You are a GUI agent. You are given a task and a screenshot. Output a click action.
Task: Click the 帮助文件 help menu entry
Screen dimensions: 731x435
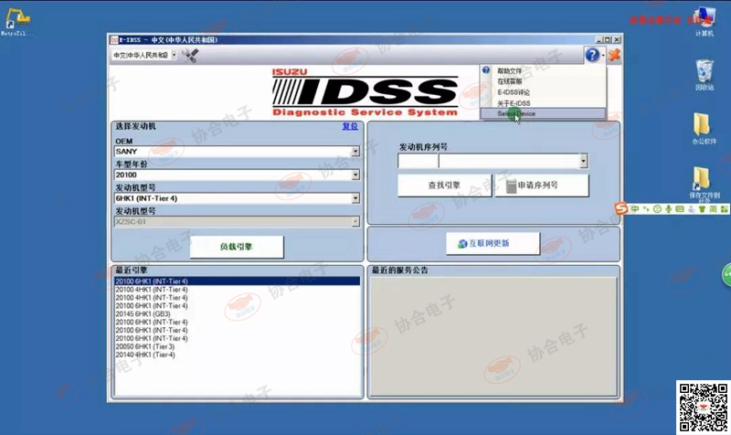(510, 71)
